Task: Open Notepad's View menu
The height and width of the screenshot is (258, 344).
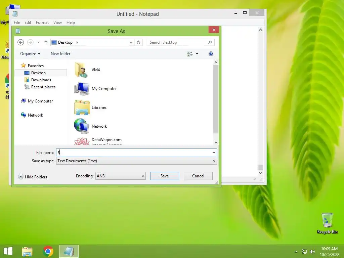Action: coord(57,23)
